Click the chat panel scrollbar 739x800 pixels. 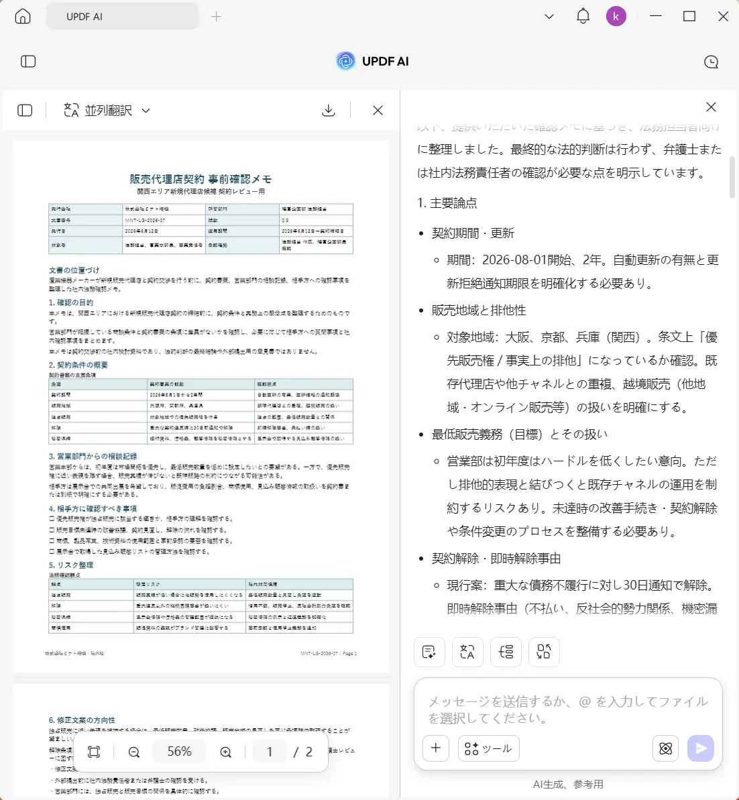[x=732, y=177]
